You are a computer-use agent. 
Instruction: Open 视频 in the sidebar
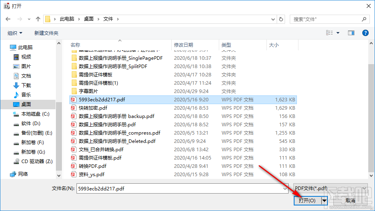pos(26,57)
